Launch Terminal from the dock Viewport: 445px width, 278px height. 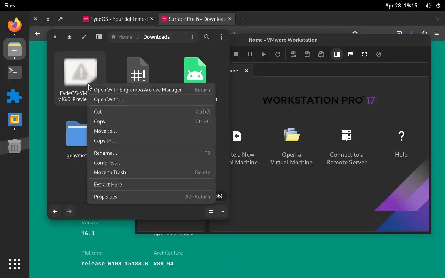click(x=15, y=72)
